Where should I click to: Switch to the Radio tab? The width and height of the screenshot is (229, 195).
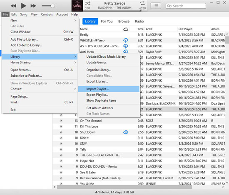(139, 22)
